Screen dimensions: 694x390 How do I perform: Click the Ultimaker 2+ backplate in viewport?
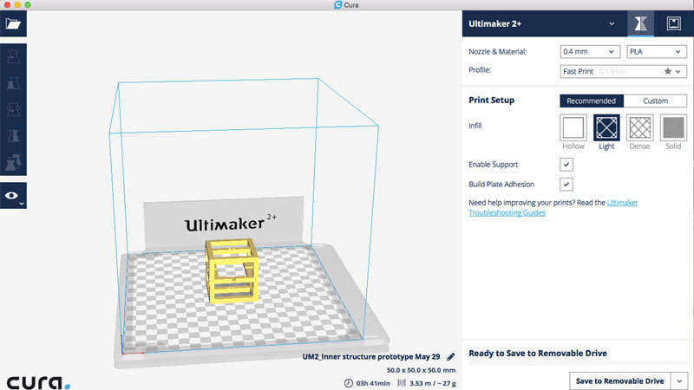click(x=224, y=224)
